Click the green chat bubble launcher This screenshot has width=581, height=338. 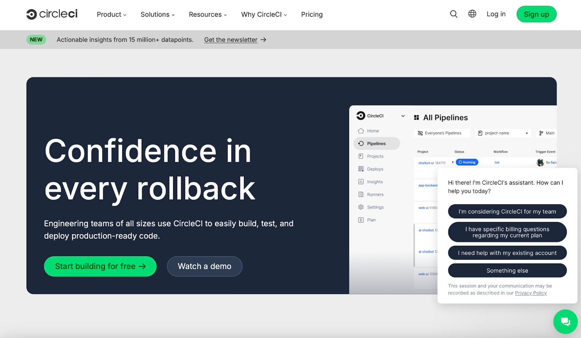pyautogui.click(x=565, y=322)
